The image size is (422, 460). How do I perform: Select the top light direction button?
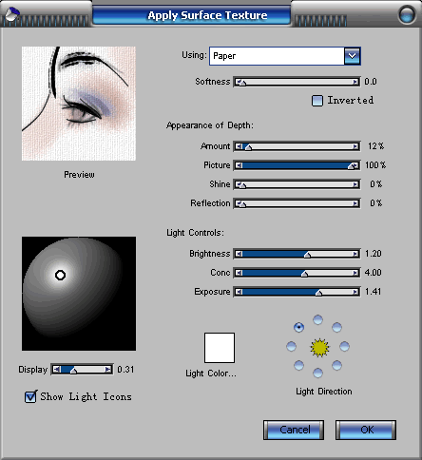pos(317,319)
